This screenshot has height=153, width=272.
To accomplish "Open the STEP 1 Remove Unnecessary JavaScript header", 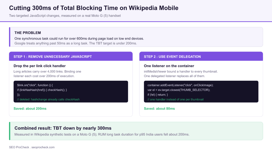I will tap(71, 56).
